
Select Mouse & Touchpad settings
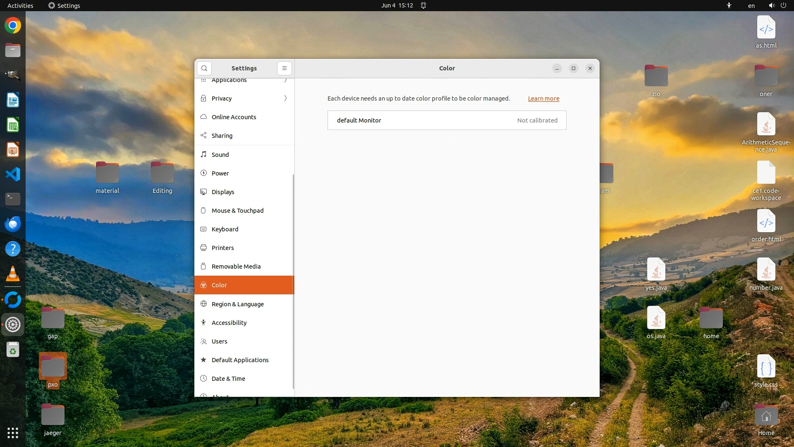(237, 211)
